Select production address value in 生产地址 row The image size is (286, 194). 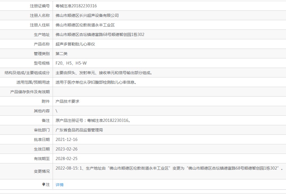pos(100,35)
